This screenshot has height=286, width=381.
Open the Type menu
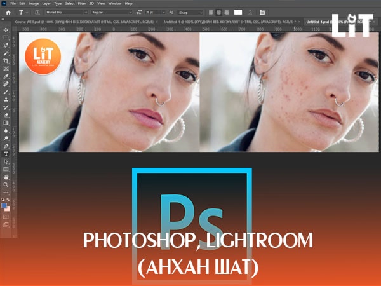click(58, 4)
